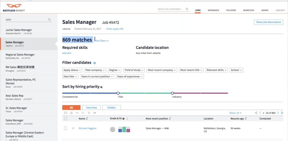Click the Add skill link

pos(66,53)
